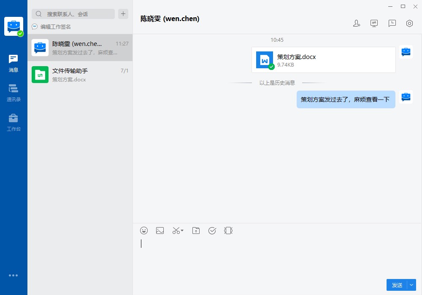Viewport: 422px width, 295px height.
Task: Open the 策划方案.docx file message
Action: pyautogui.click(x=324, y=59)
